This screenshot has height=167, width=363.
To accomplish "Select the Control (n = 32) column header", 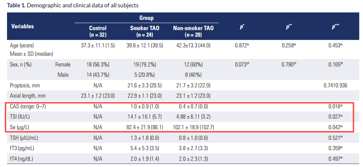I will point(98,32).
